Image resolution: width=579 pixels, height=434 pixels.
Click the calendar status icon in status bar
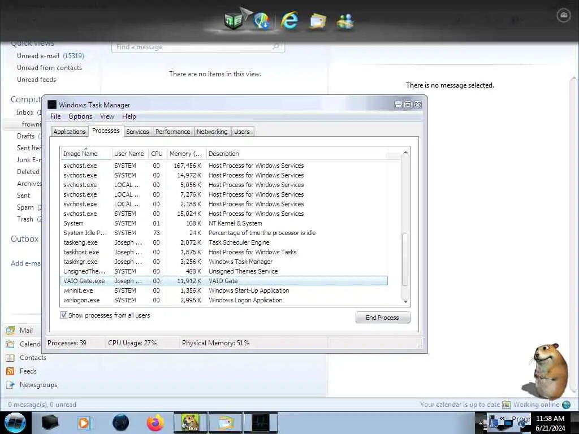pos(506,405)
